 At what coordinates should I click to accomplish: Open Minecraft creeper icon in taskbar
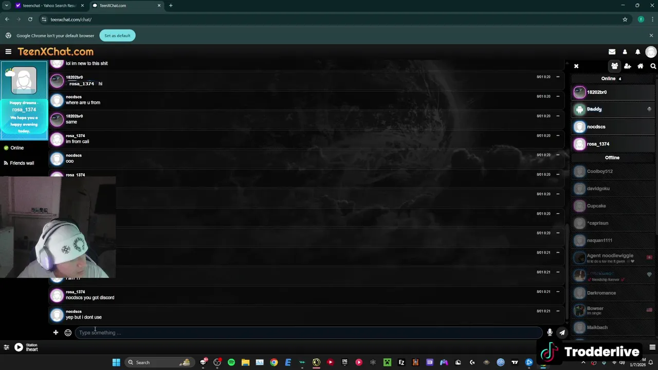[387, 362]
